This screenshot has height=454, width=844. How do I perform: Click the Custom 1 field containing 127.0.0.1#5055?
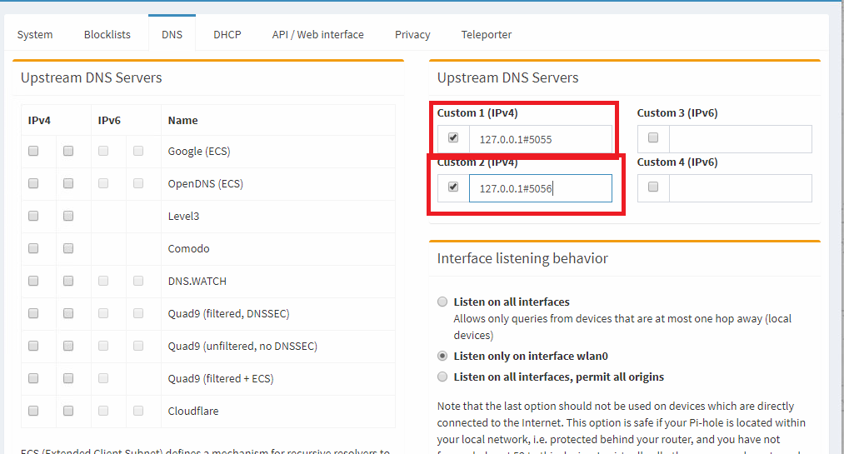(x=540, y=139)
